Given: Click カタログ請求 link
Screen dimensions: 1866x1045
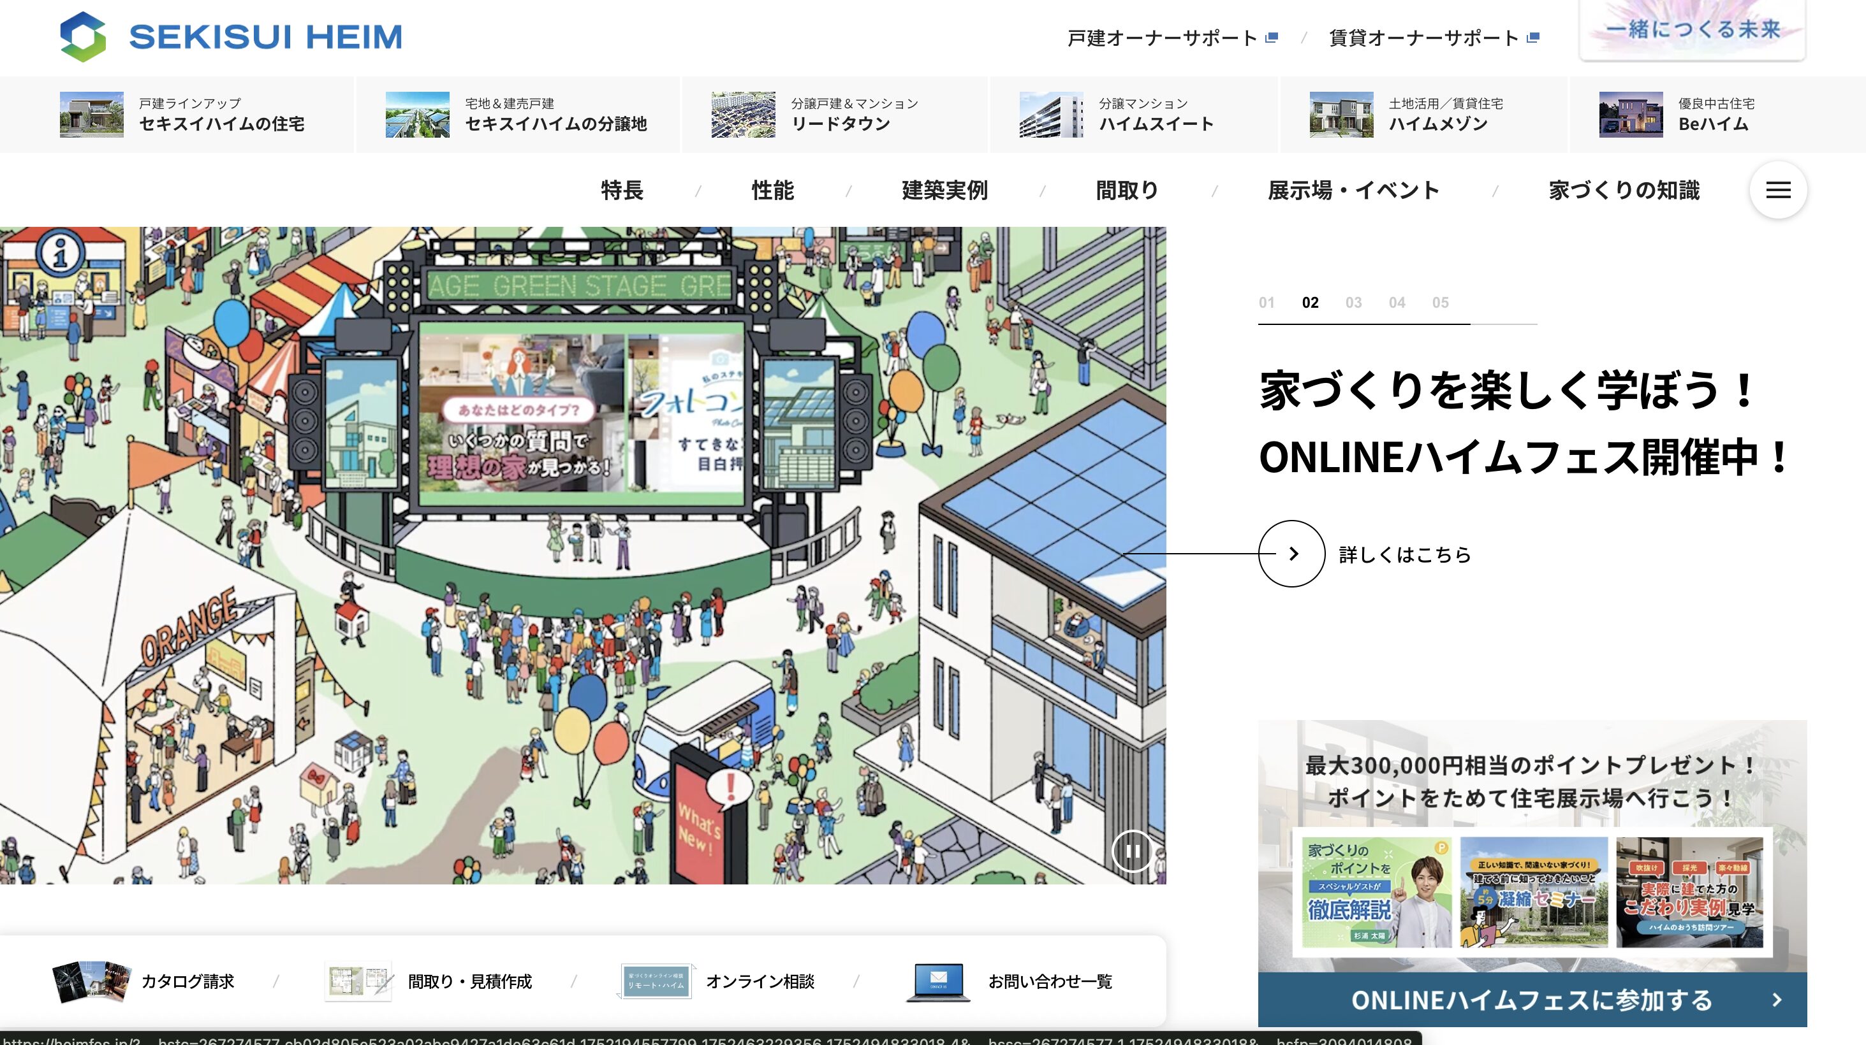Looking at the screenshot, I should coord(187,981).
